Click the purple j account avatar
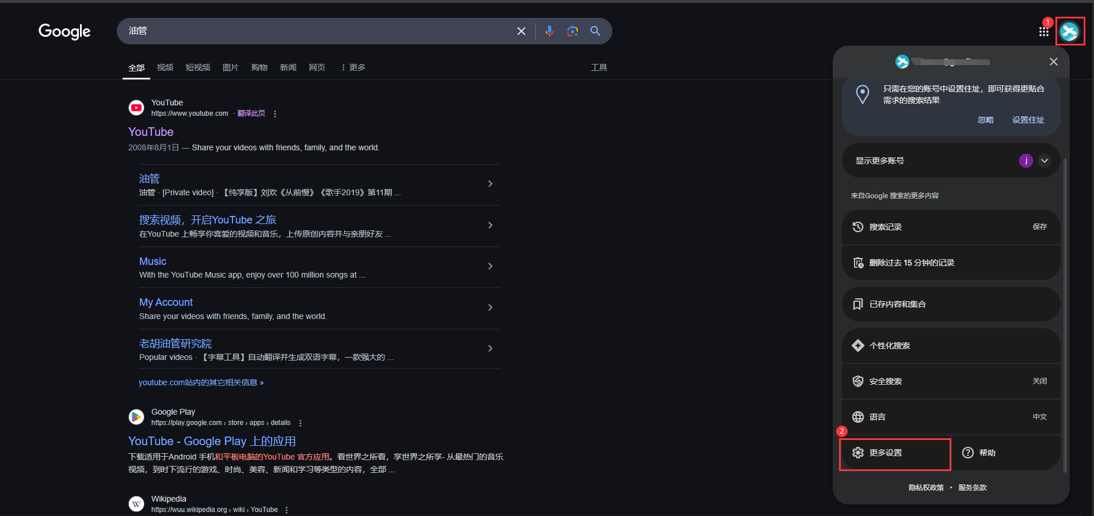This screenshot has height=516, width=1094. pyautogui.click(x=1026, y=161)
